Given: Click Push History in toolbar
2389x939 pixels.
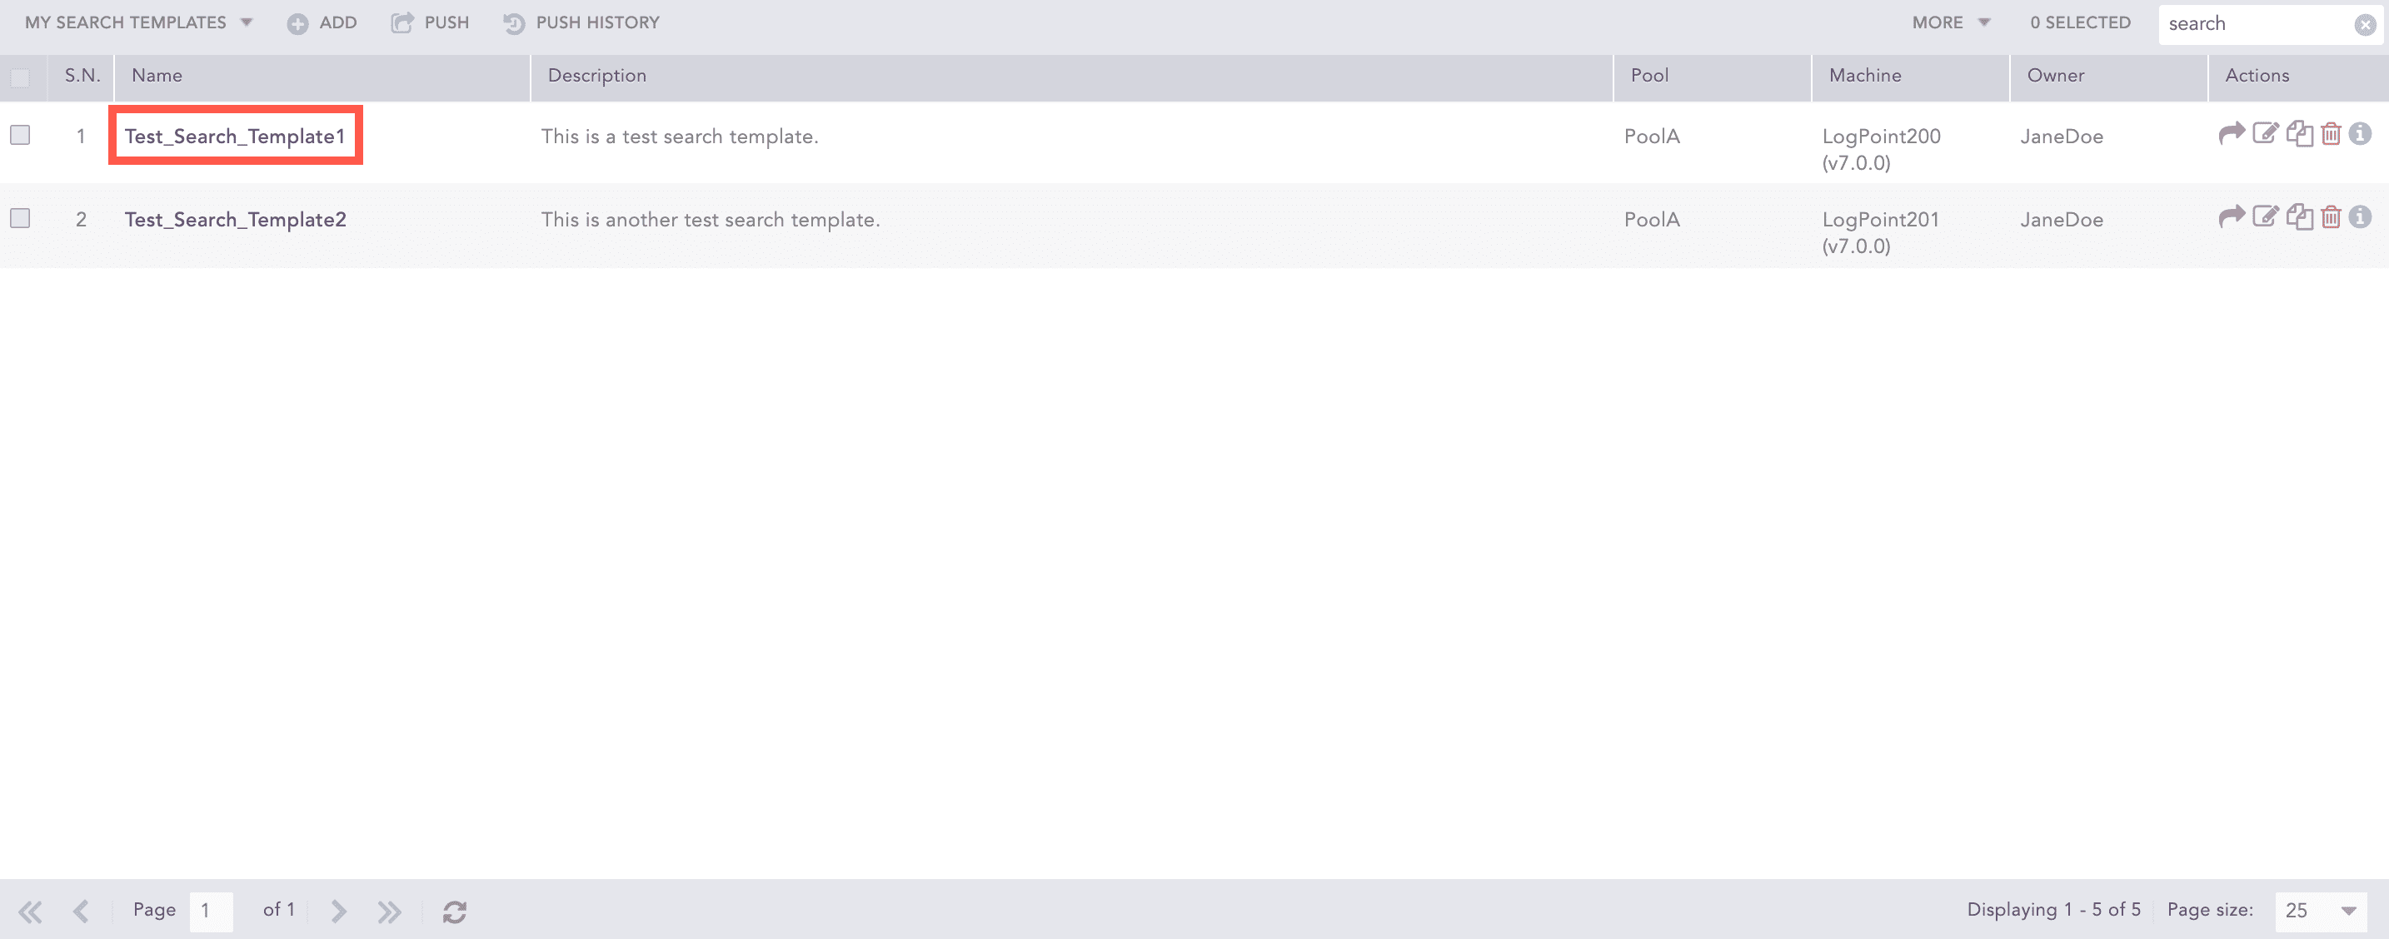Looking at the screenshot, I should [x=582, y=23].
